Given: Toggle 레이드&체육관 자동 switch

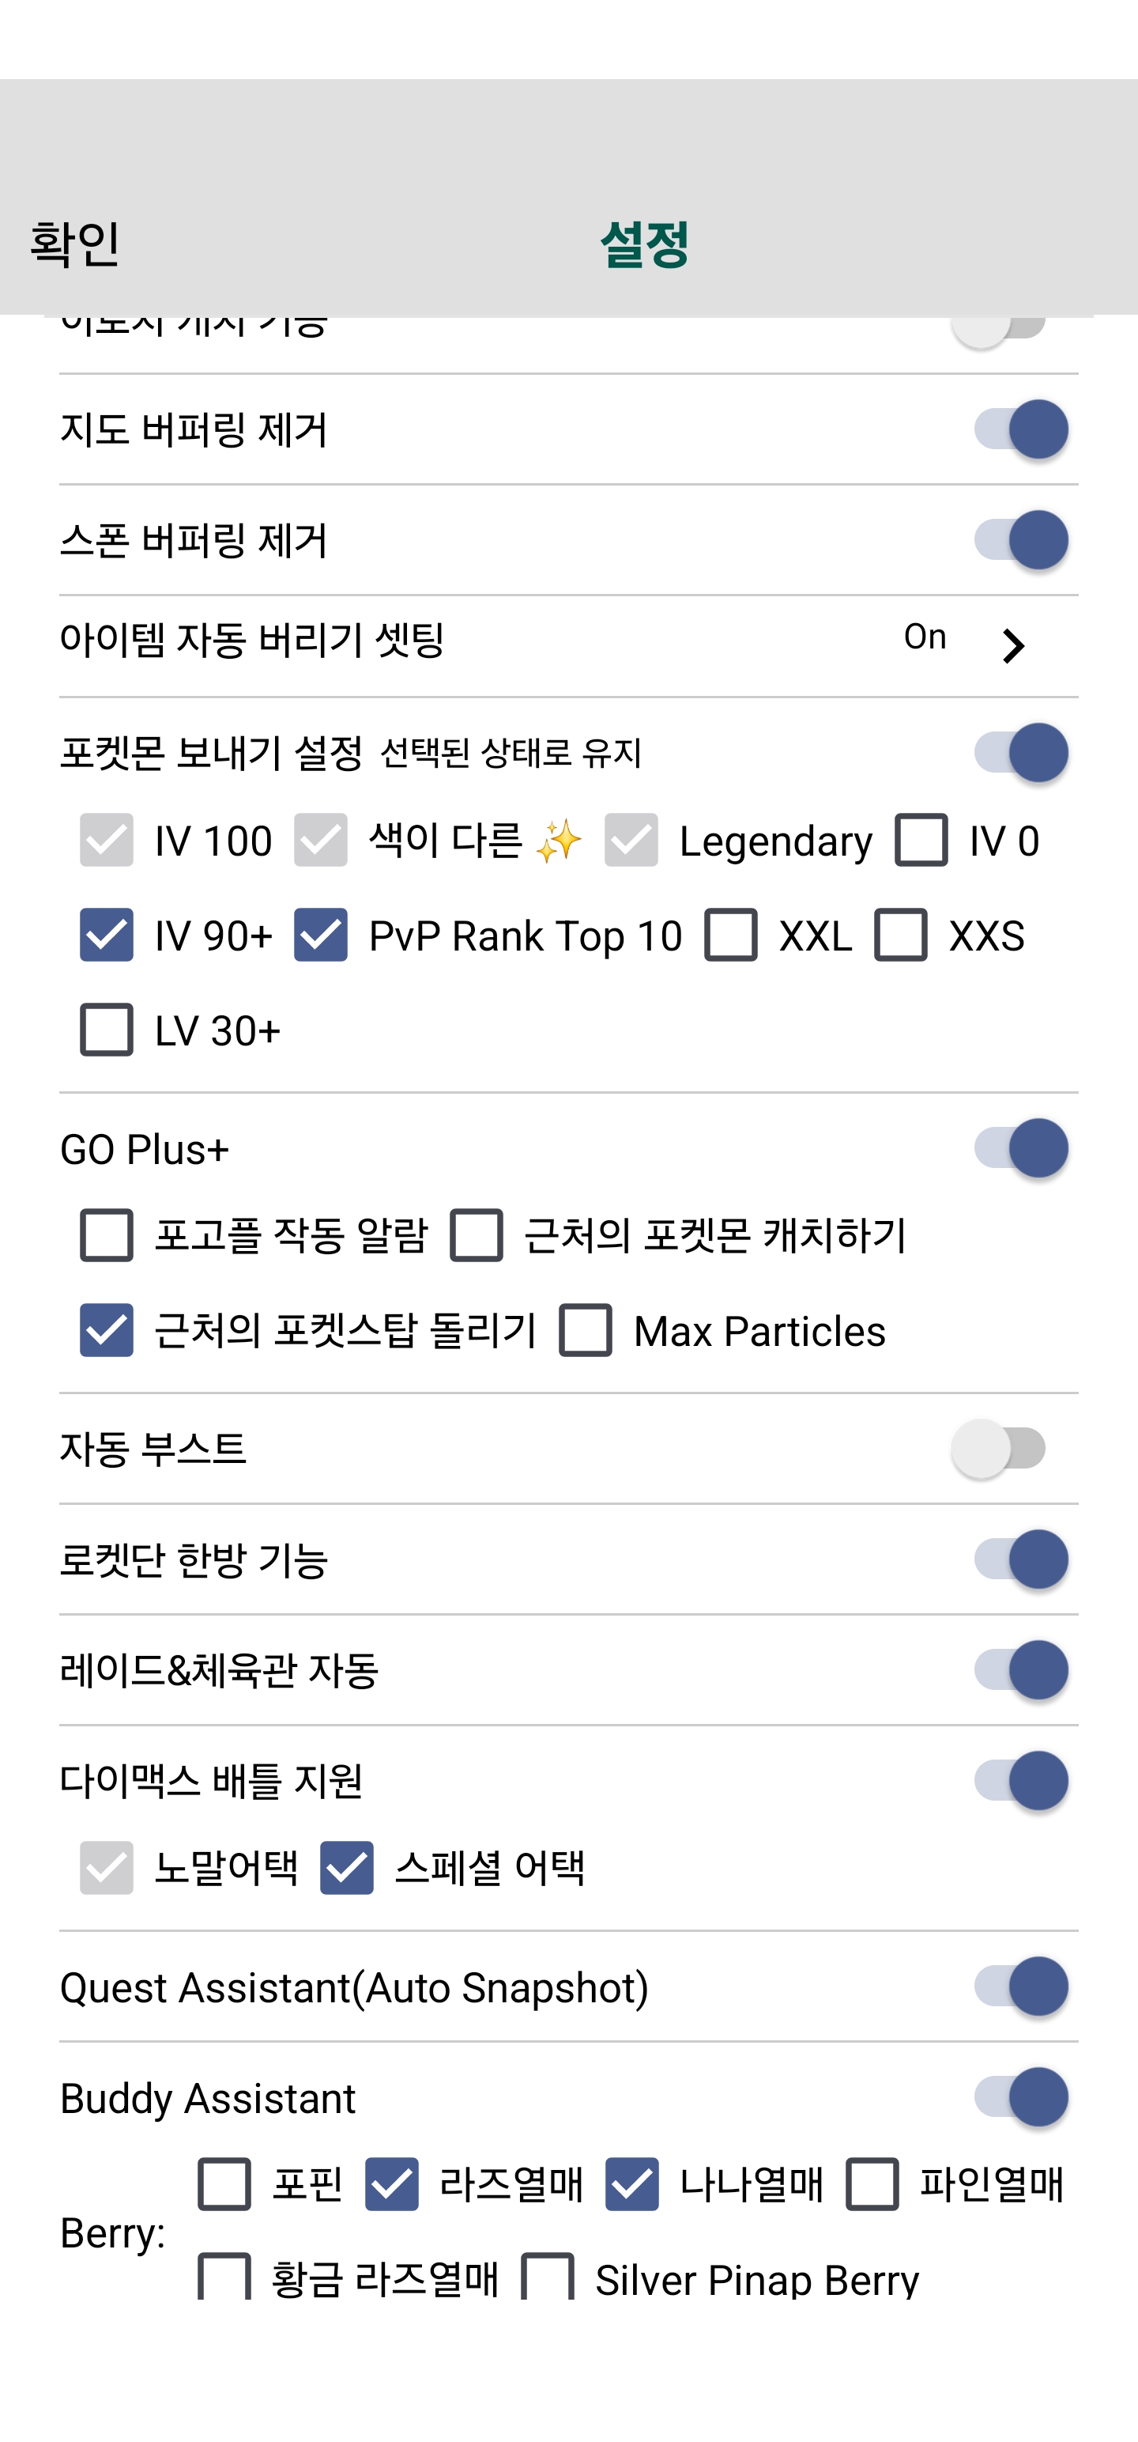Looking at the screenshot, I should 1022,1670.
